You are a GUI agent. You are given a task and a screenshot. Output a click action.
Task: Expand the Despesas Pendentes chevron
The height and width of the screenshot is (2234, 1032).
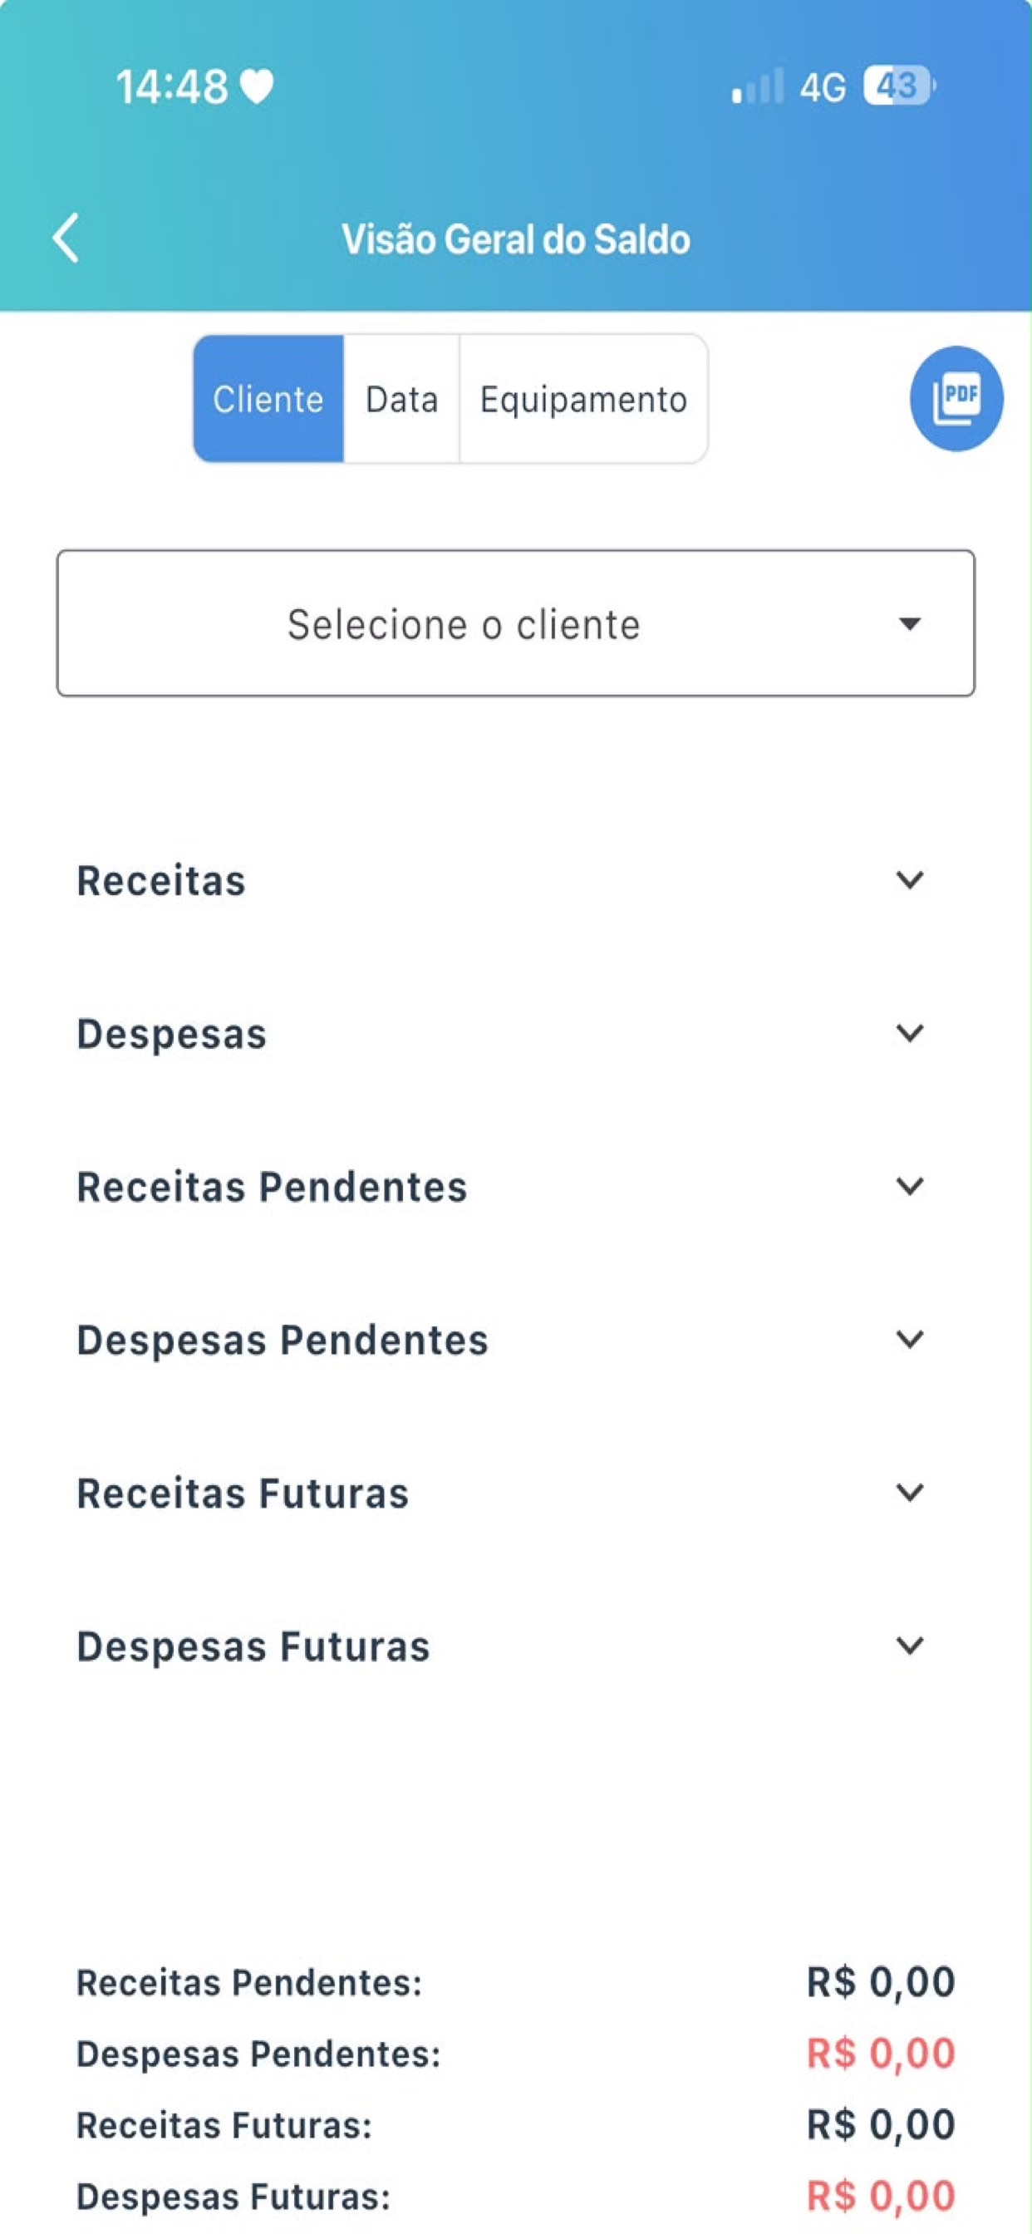click(909, 1339)
